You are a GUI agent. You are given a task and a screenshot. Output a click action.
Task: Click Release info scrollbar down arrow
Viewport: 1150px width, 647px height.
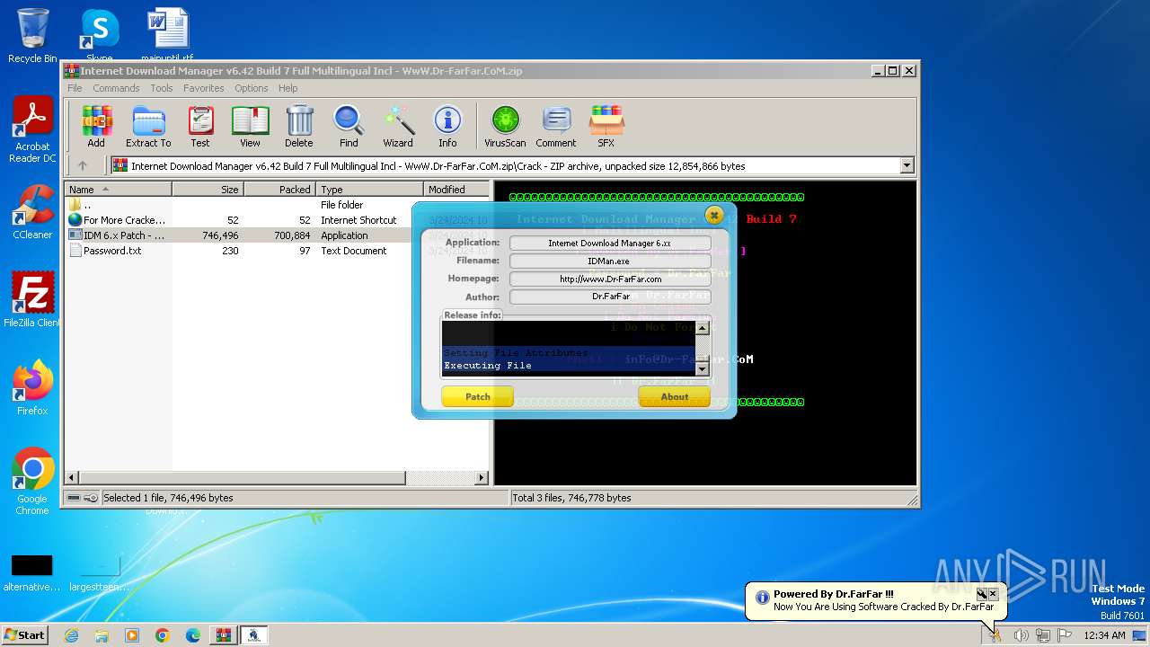pyautogui.click(x=703, y=368)
